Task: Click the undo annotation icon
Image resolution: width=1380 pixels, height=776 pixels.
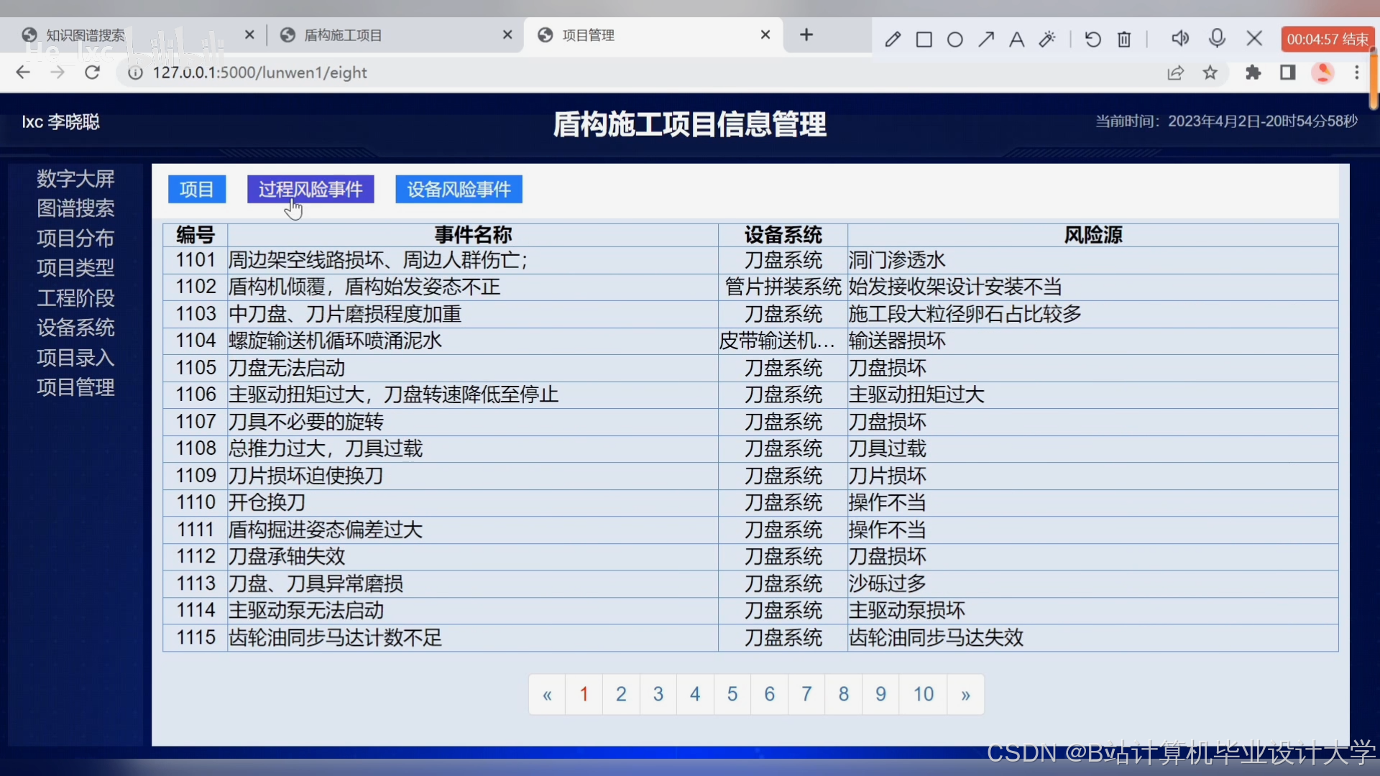Action: point(1092,39)
